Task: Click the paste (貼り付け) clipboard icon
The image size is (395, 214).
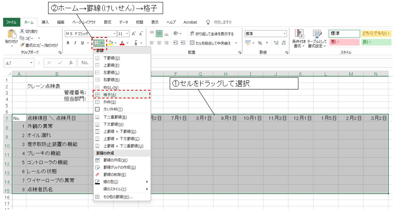Action: click(x=11, y=35)
